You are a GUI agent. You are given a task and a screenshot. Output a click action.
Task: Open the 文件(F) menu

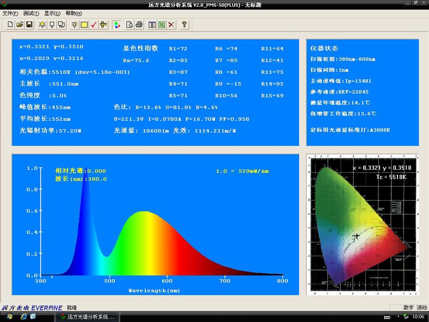point(10,13)
